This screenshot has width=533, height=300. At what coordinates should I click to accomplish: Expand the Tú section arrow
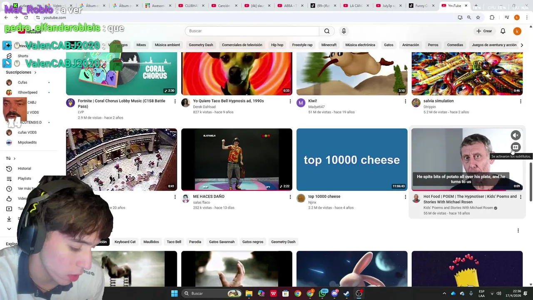click(14, 158)
